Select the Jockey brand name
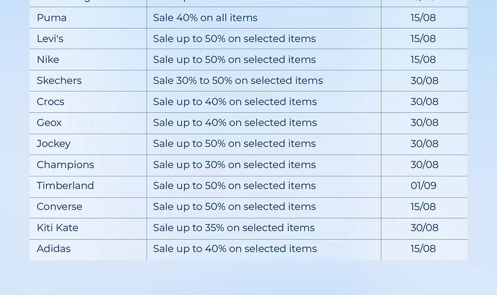497x295 pixels. coord(54,143)
